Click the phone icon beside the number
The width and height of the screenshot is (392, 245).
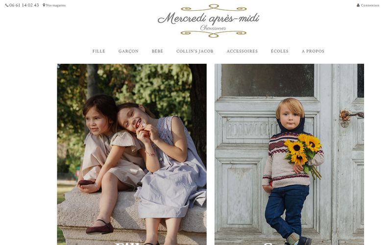(7, 5)
